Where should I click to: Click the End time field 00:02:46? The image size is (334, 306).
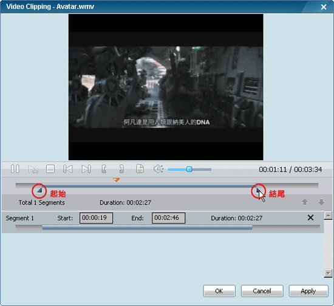tap(168, 218)
